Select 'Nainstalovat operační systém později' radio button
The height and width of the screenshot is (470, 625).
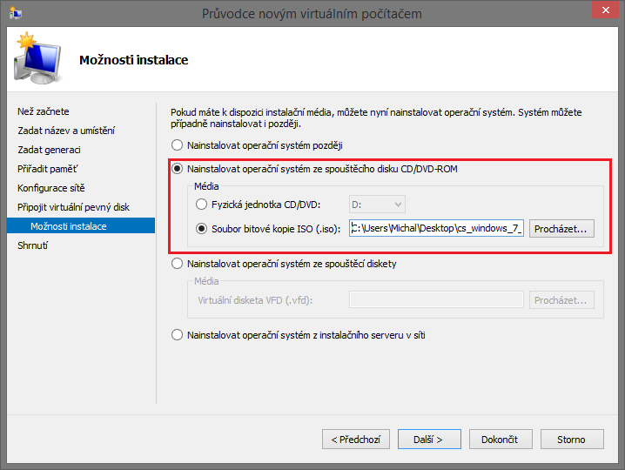(178, 145)
